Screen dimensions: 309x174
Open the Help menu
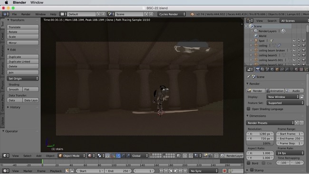pos(53,14)
